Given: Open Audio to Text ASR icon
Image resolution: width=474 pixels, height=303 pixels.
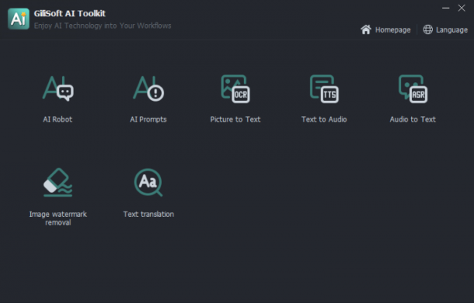Looking at the screenshot, I should pos(413,89).
